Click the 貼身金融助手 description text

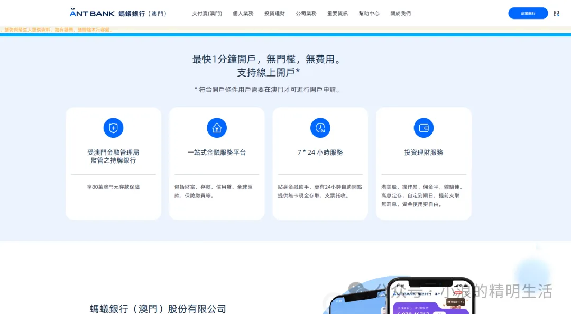[320, 191]
